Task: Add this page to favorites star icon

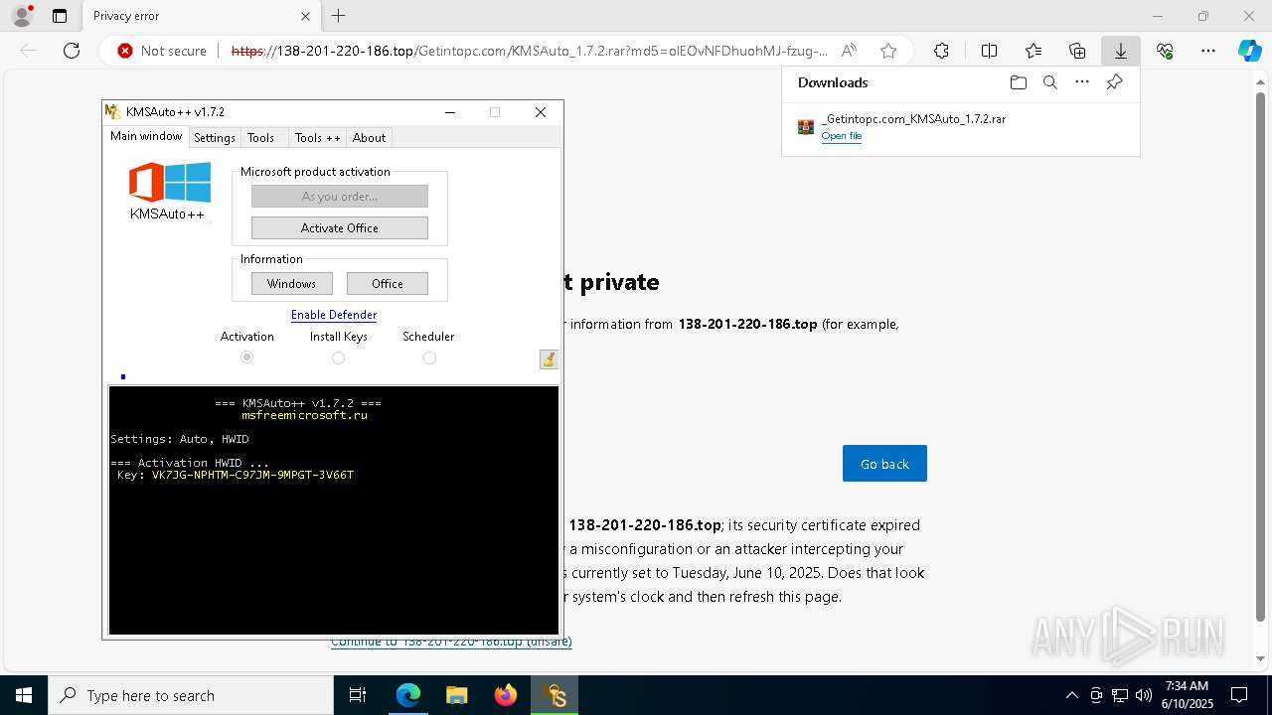Action: click(888, 51)
